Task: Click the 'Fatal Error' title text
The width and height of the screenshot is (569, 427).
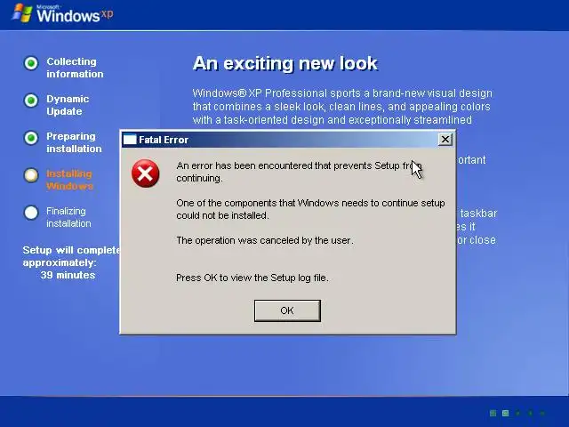Action: (164, 140)
